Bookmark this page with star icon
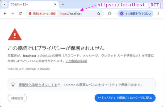Viewport: 167px width, 107px height. coord(99,14)
